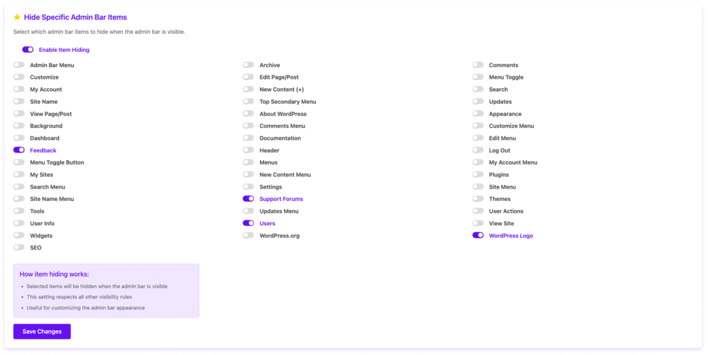Enable the Background toggle
This screenshot has height=355, width=708.
(x=19, y=126)
